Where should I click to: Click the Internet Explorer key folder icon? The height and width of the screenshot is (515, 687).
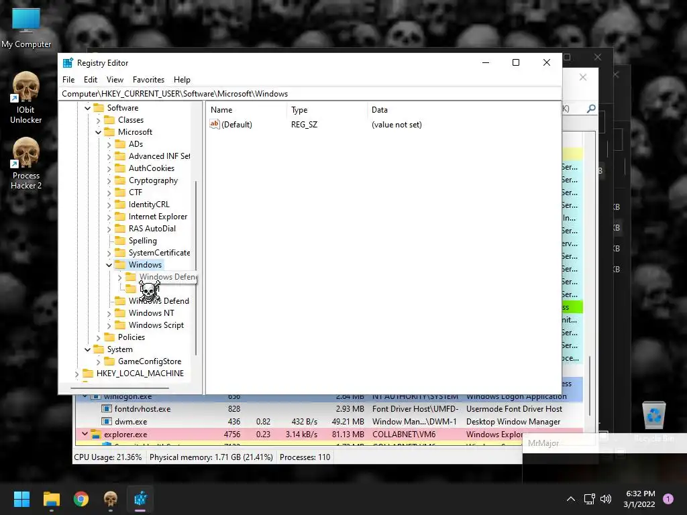(120, 217)
